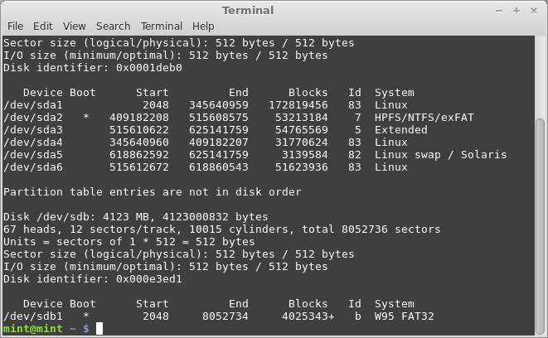Click the Terminal window title bar

pos(248,11)
